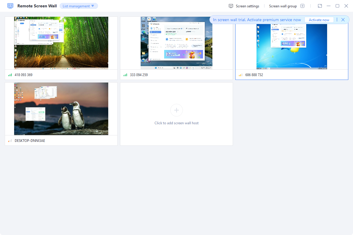Viewport: 353px width, 235px height.
Task: Open the DESKTOP-DNNI3AE screen preview
Action: (61, 109)
